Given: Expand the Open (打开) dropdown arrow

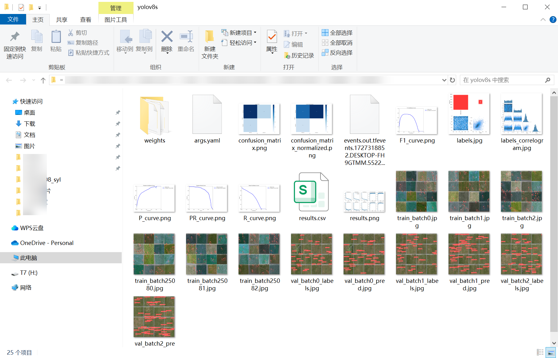Looking at the screenshot, I should tap(306, 34).
